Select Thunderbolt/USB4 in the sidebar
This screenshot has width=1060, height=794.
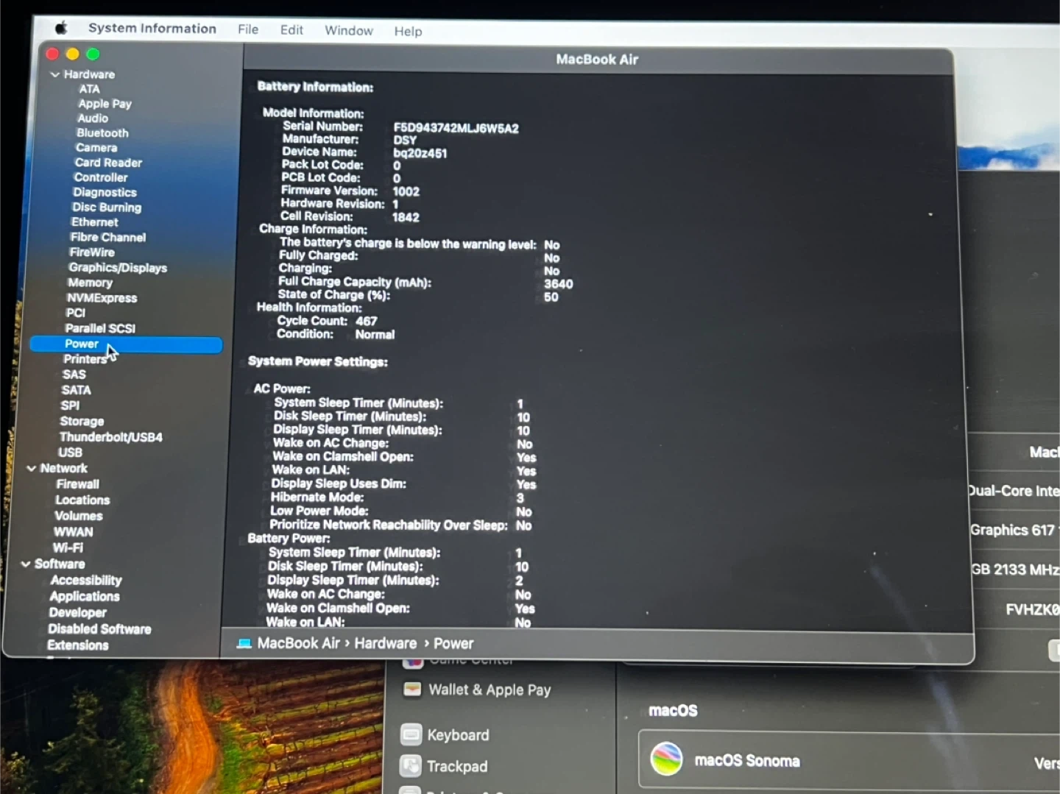[110, 437]
